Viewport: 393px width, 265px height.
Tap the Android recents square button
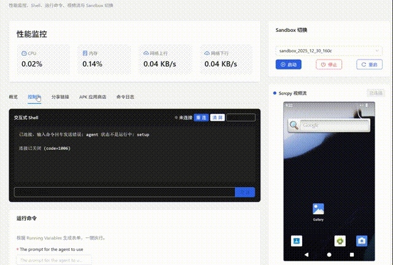click(x=352, y=255)
